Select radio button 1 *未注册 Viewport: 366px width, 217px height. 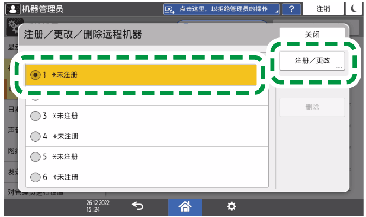[x=35, y=75]
